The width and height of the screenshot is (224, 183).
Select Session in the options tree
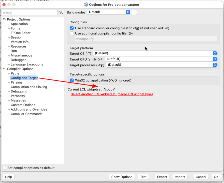[x=17, y=37]
